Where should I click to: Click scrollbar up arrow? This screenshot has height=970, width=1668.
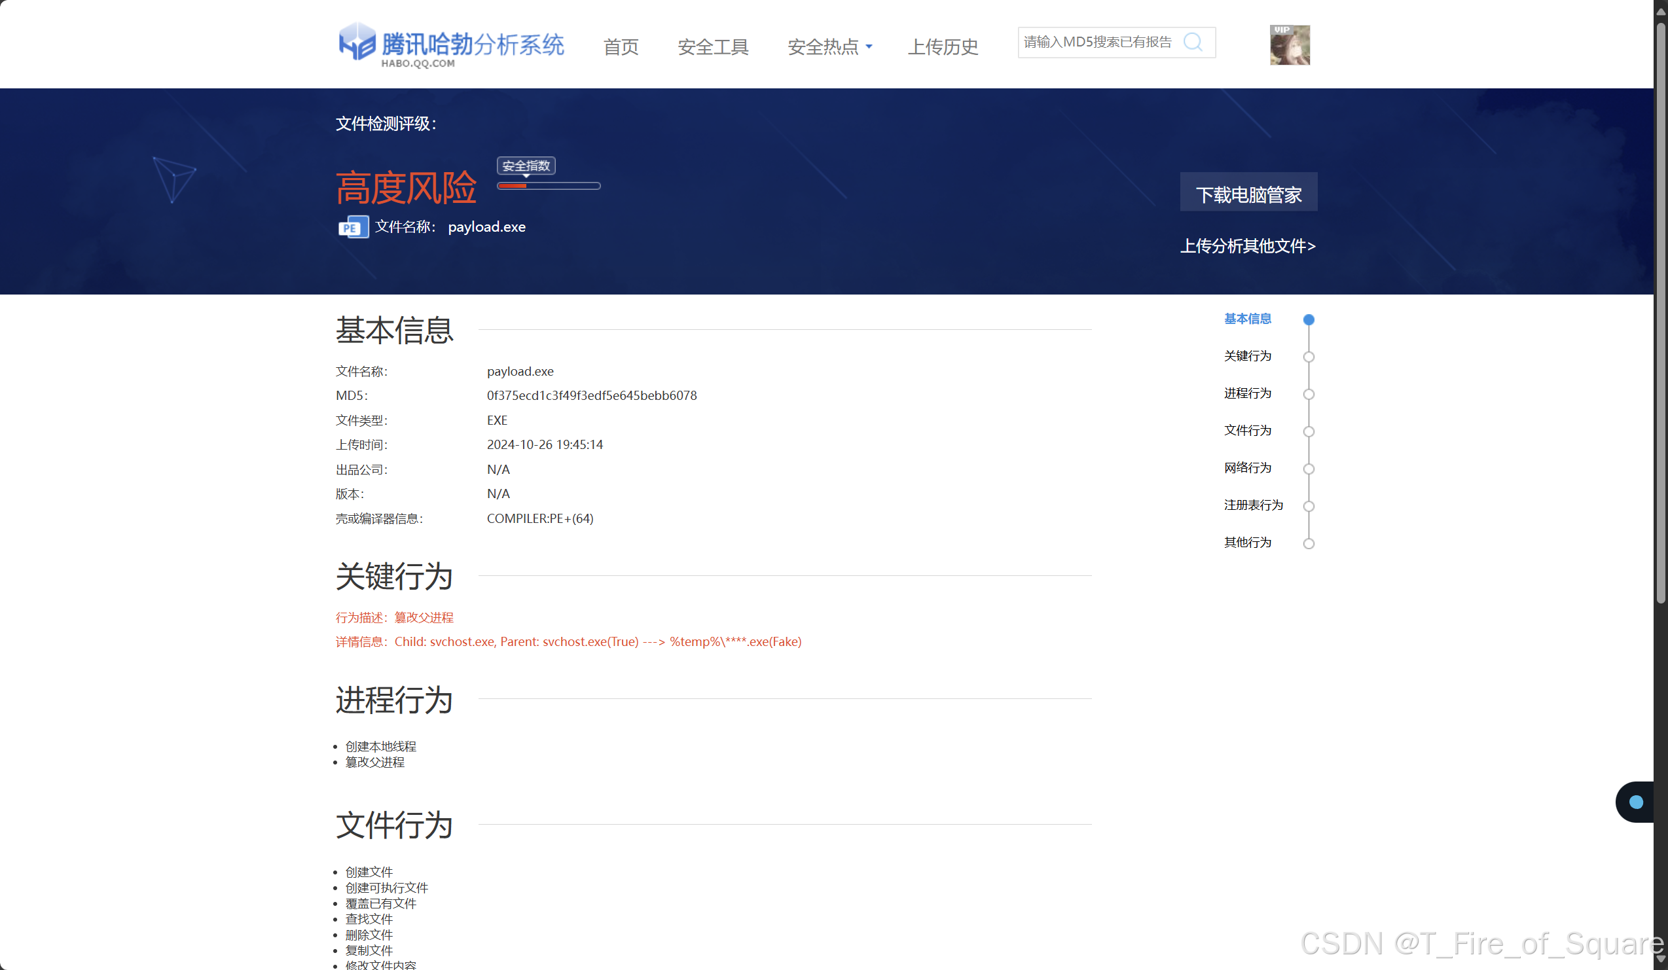[1660, 11]
